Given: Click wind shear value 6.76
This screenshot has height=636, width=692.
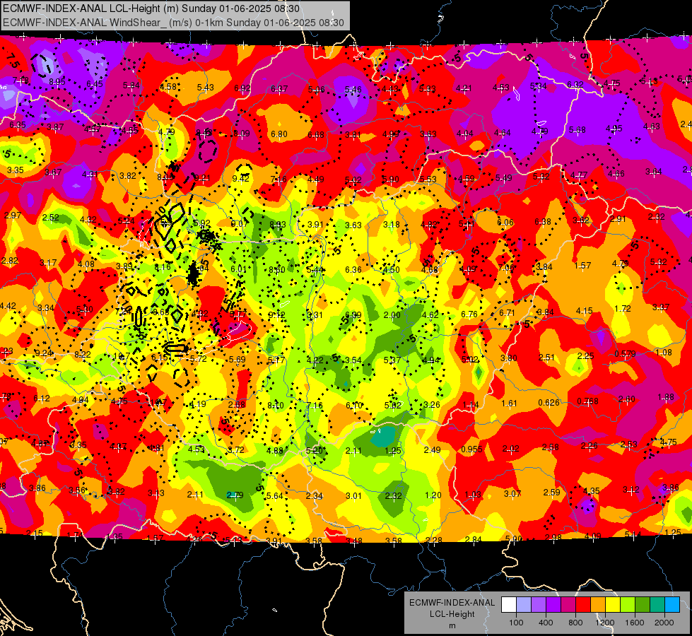Looking at the screenshot, I should pos(469,314).
